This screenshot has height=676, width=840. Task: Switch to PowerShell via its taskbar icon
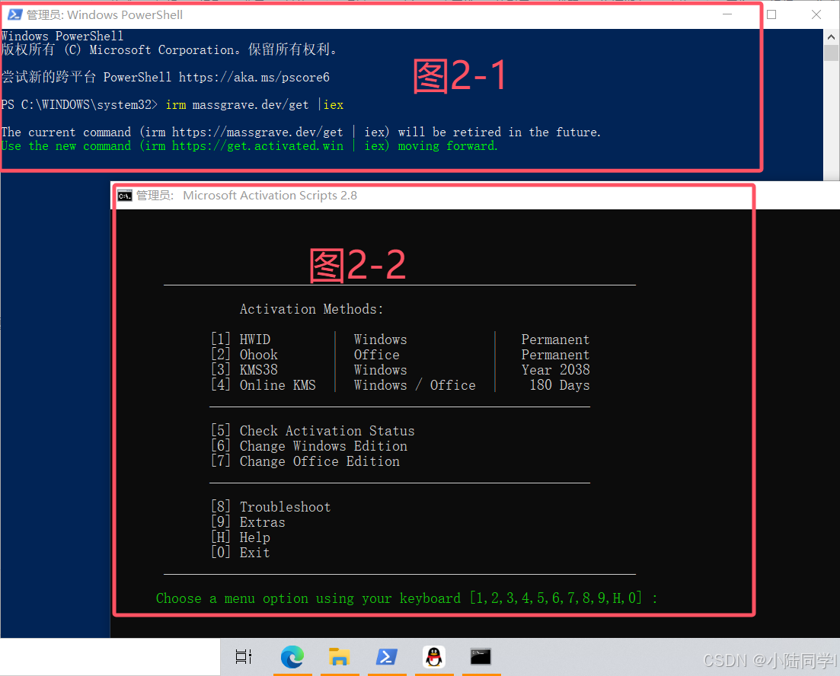tap(387, 657)
